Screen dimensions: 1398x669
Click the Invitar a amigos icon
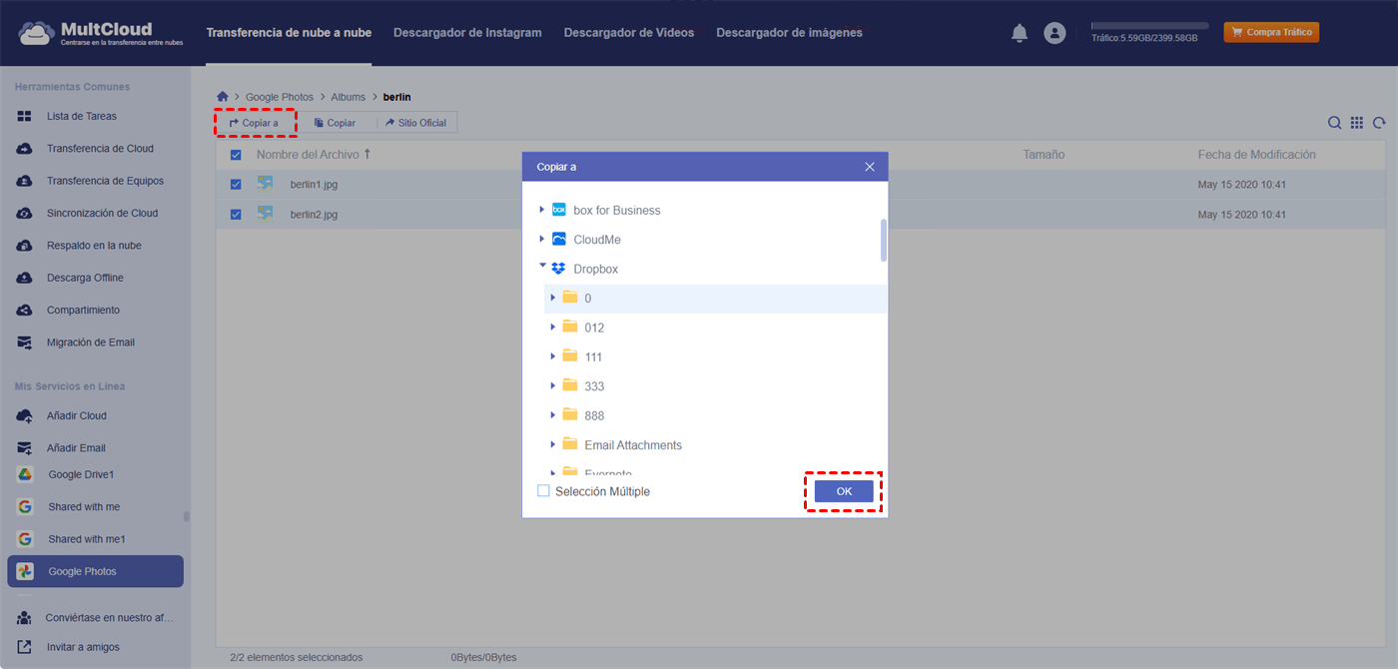pyautogui.click(x=24, y=647)
